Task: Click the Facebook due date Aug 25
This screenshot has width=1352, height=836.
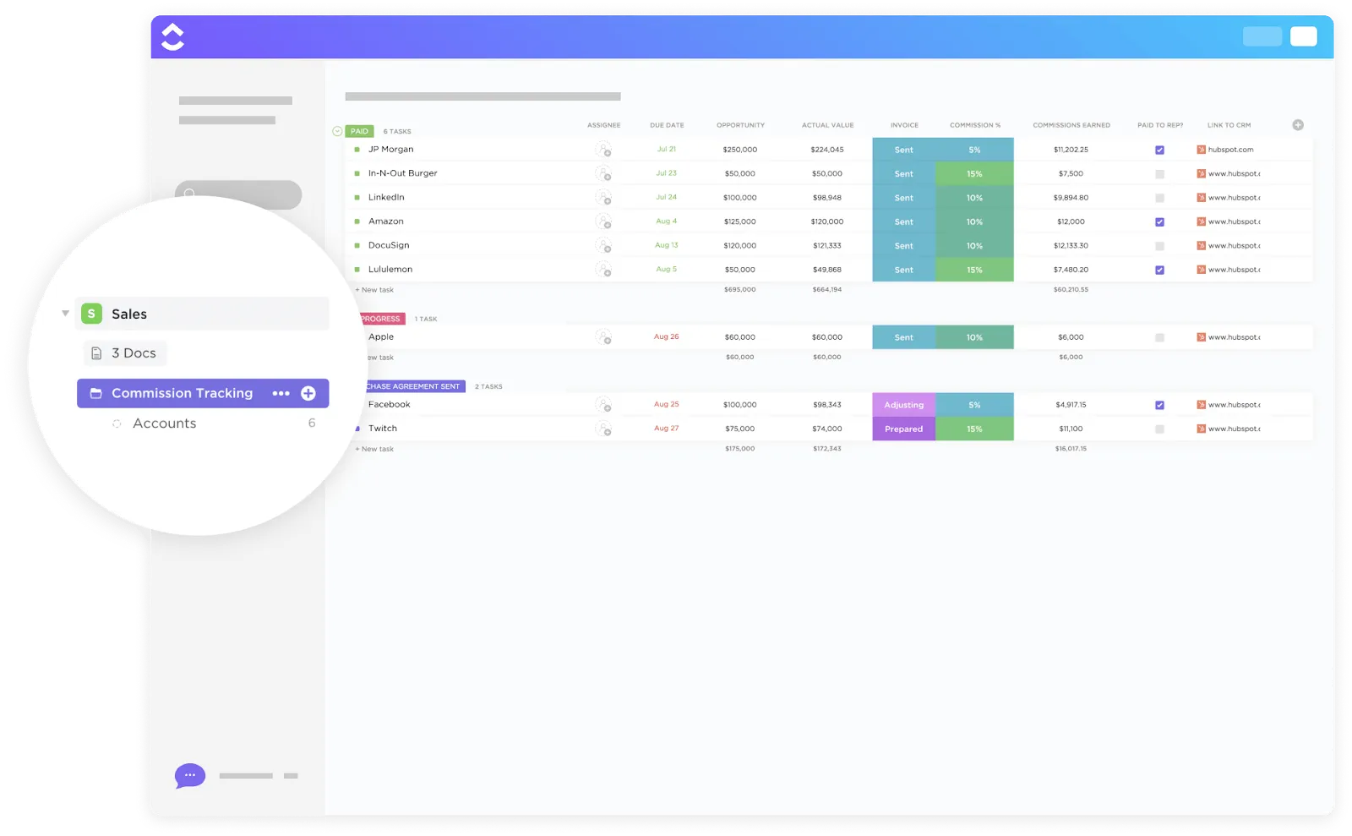Action: click(x=666, y=404)
